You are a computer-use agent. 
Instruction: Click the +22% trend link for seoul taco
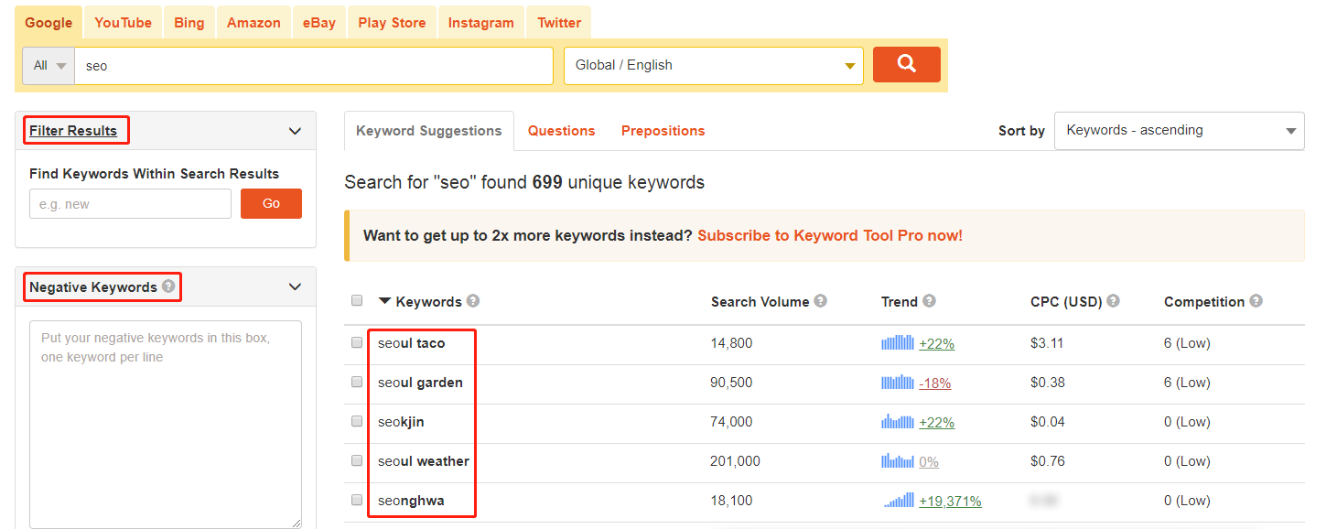tap(936, 344)
